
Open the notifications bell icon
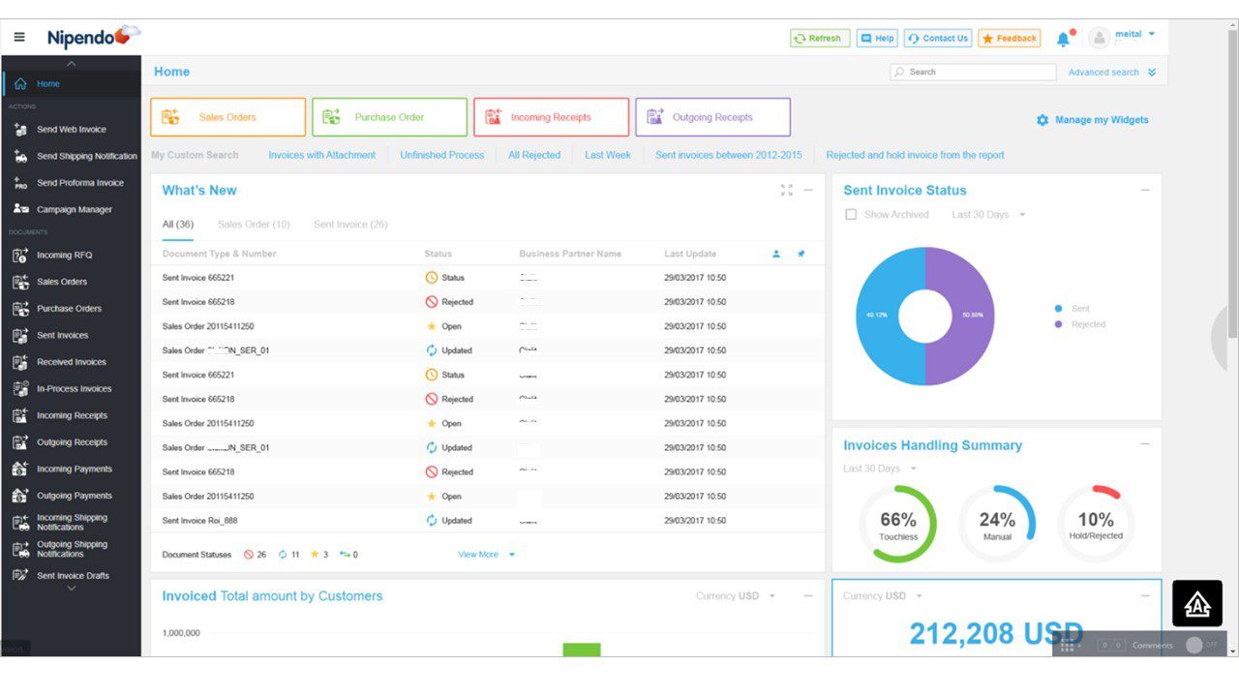[x=1063, y=39]
